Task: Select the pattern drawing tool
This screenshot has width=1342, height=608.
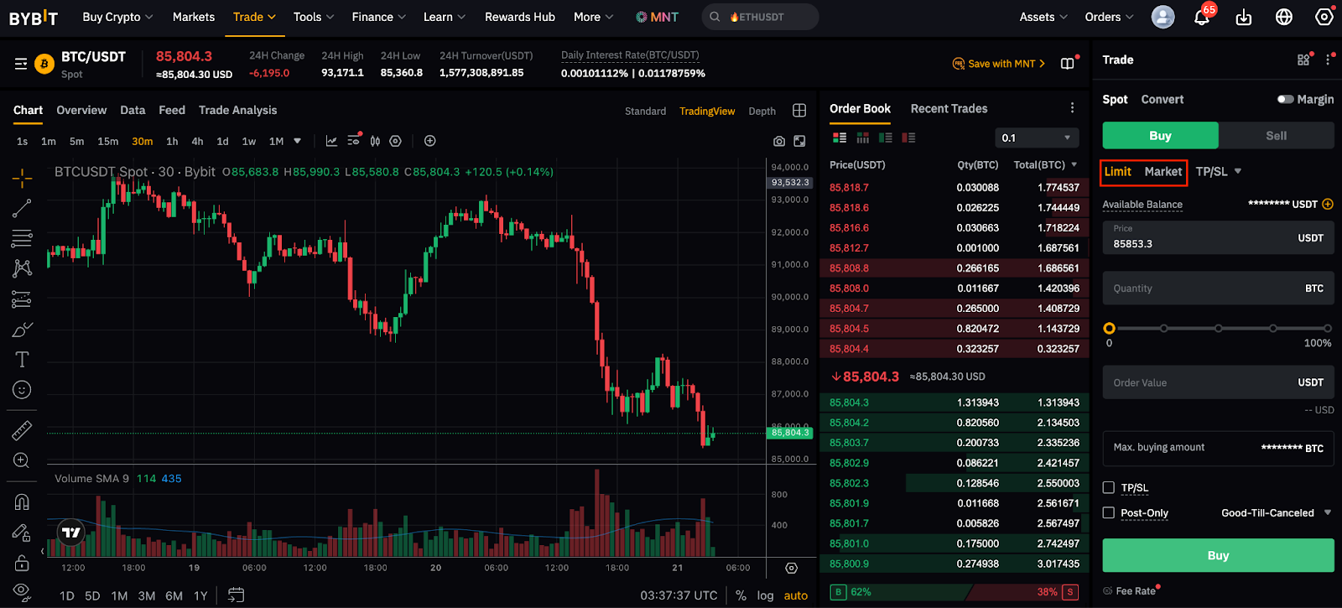Action: pyautogui.click(x=22, y=268)
